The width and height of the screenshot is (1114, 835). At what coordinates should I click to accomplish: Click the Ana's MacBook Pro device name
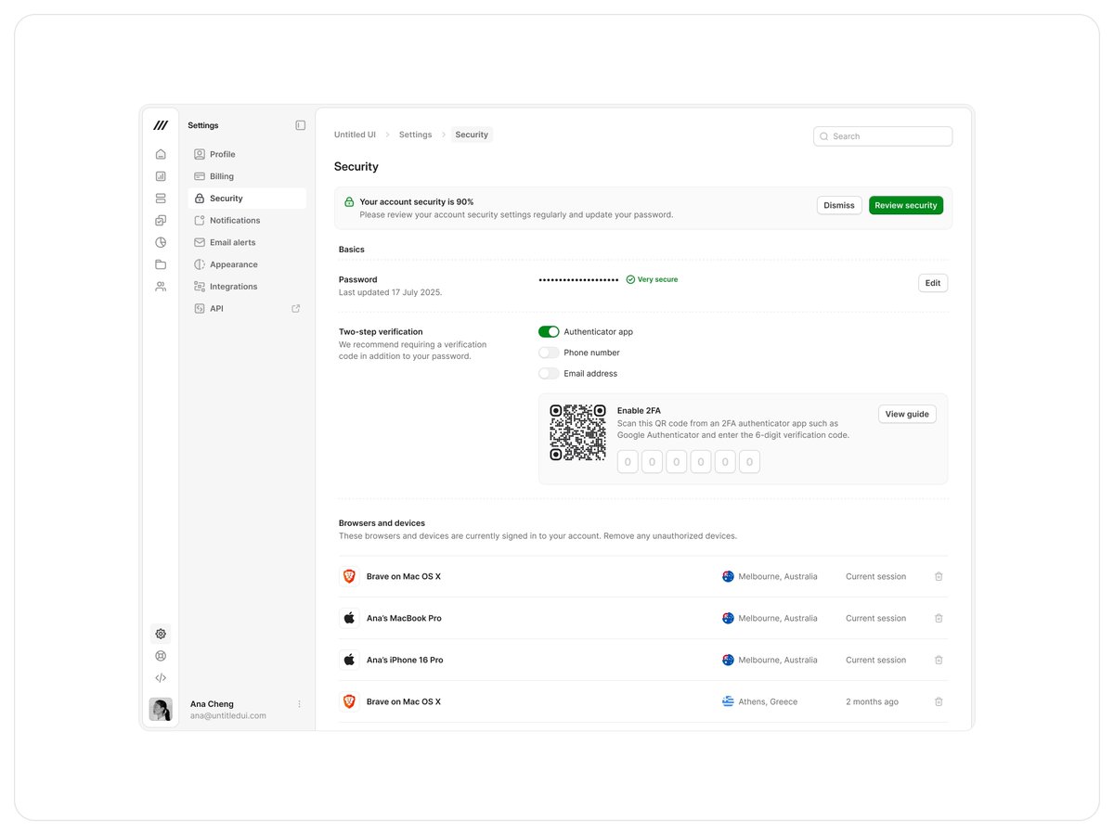(x=404, y=619)
